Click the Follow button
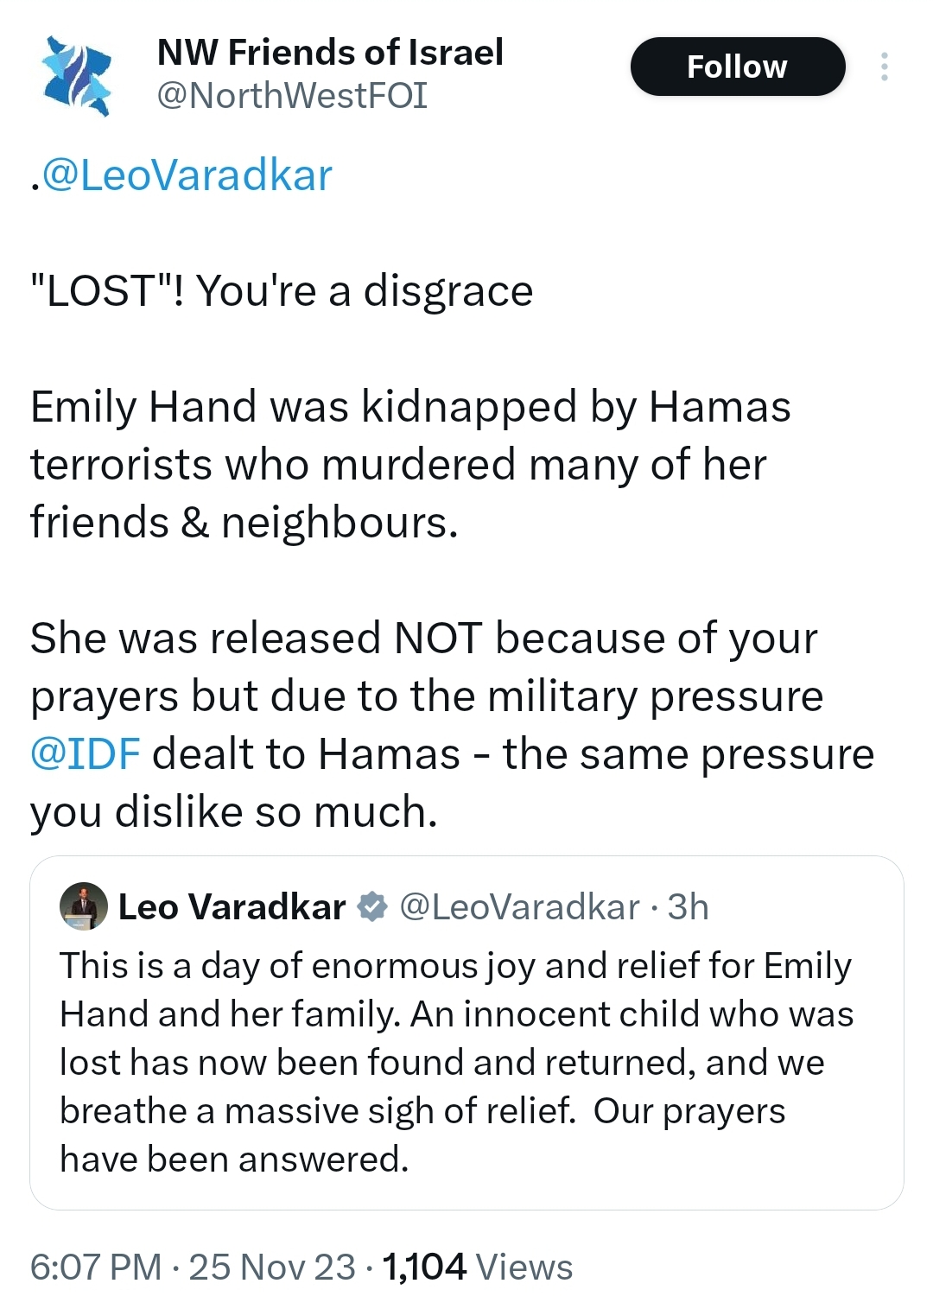The image size is (933, 1309). click(737, 67)
